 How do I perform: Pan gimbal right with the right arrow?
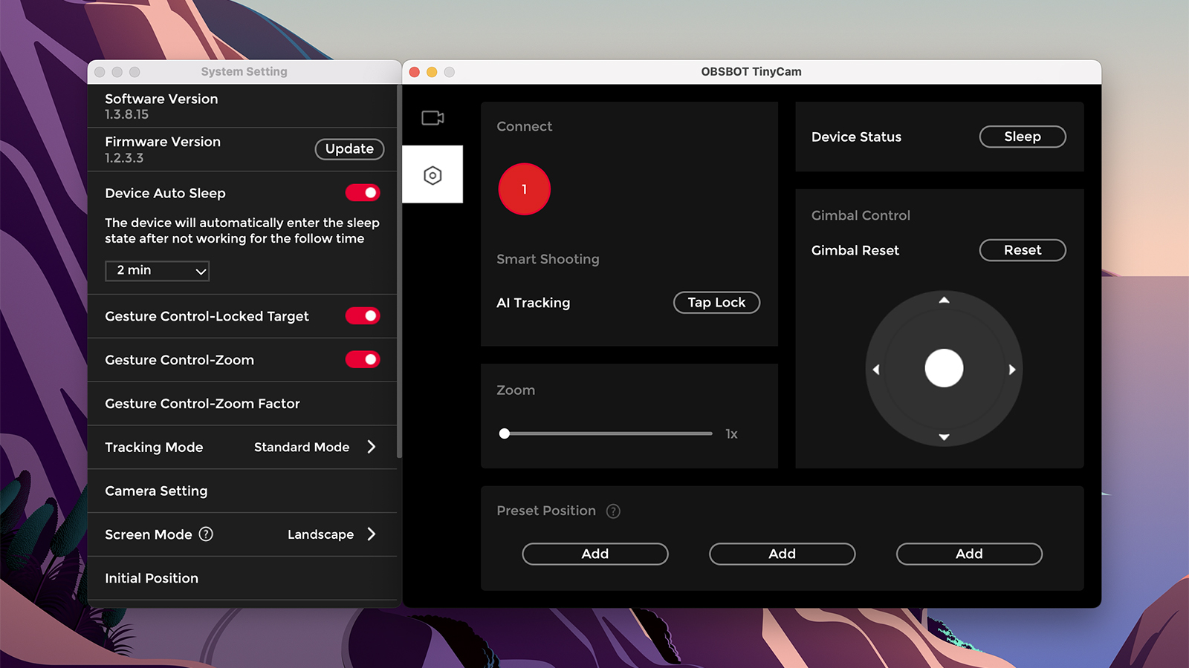(x=1012, y=369)
